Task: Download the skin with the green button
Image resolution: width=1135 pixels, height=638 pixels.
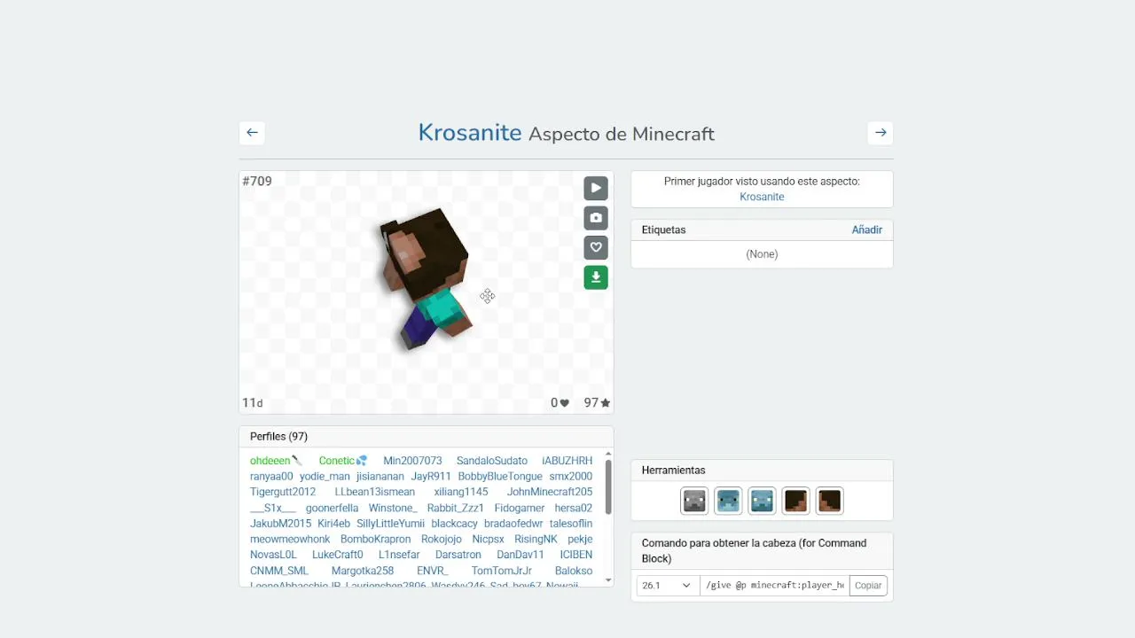Action: coord(596,277)
